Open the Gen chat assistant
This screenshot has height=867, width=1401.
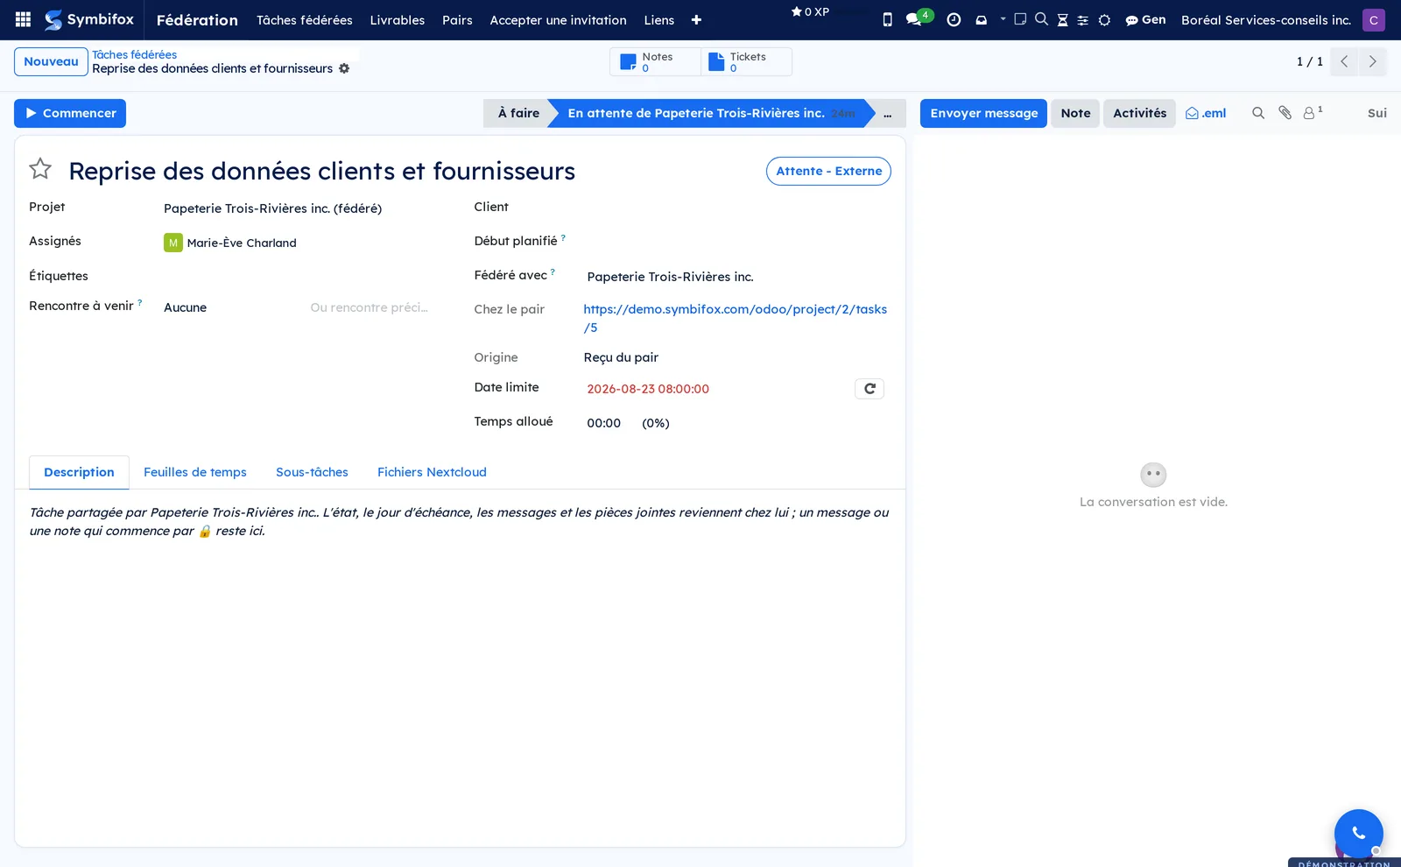tap(1145, 19)
